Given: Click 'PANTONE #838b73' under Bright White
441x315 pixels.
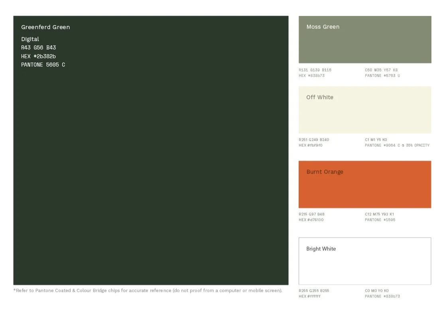Looking at the screenshot, I should point(382,296).
